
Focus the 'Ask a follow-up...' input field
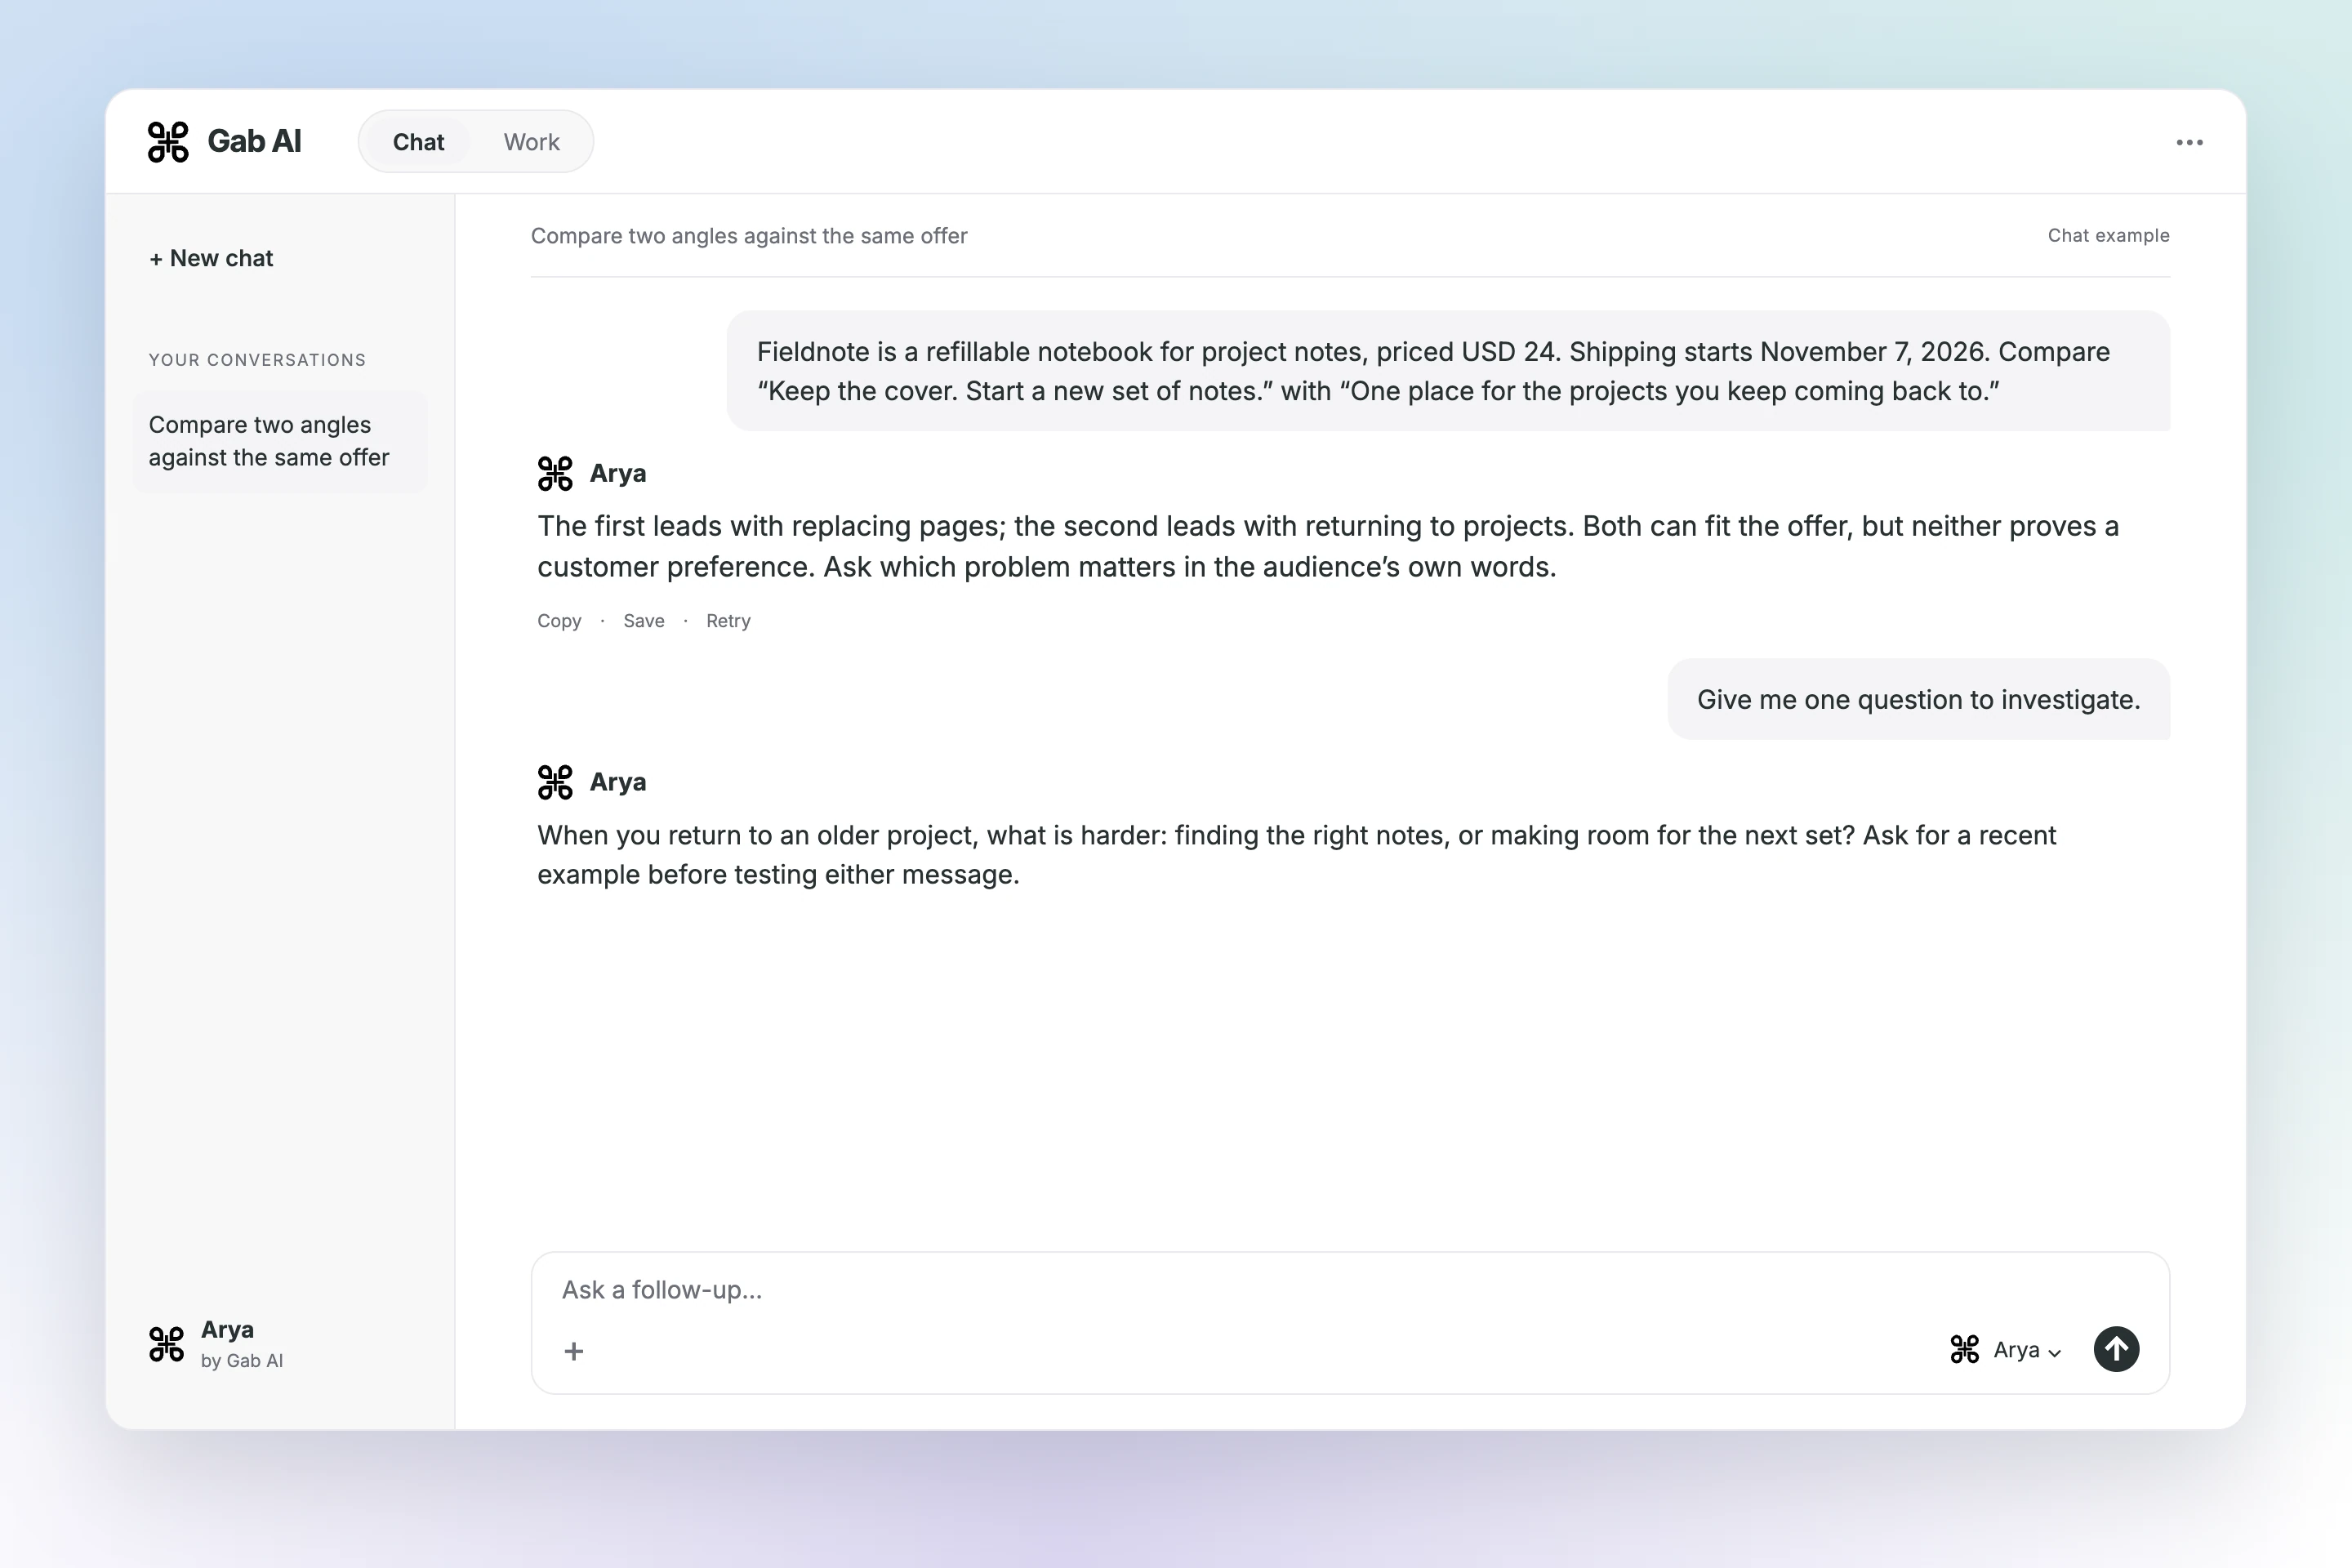[1350, 1290]
